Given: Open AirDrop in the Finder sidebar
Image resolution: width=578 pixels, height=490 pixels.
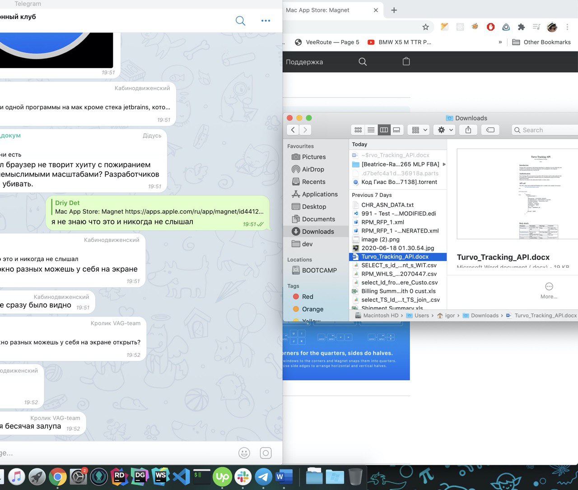Looking at the screenshot, I should point(313,169).
